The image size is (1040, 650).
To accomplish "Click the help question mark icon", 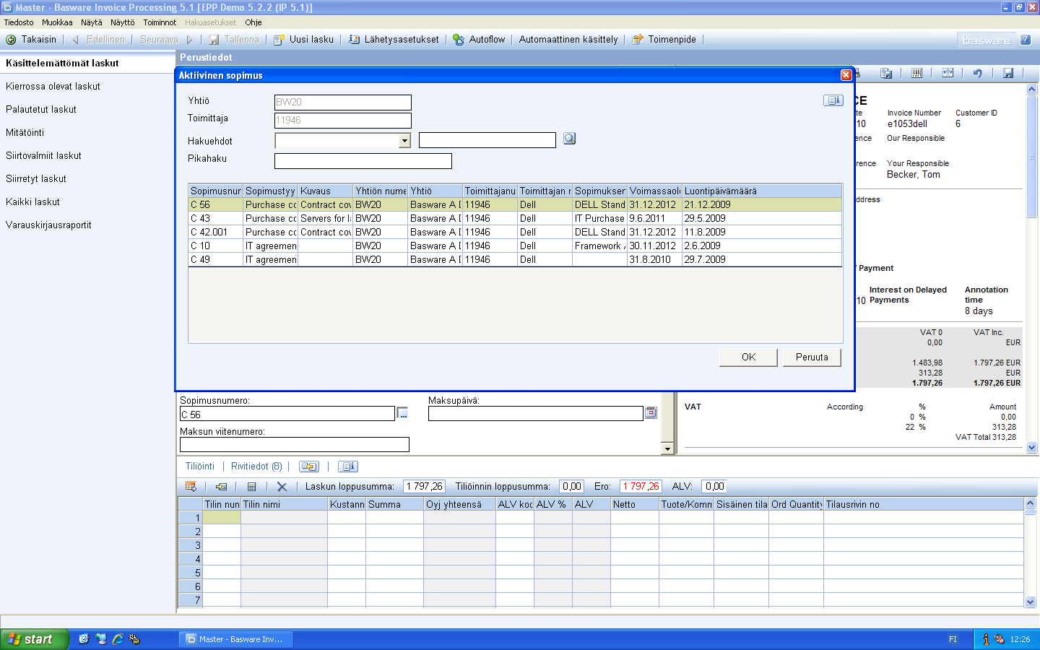I will coord(1025,40).
